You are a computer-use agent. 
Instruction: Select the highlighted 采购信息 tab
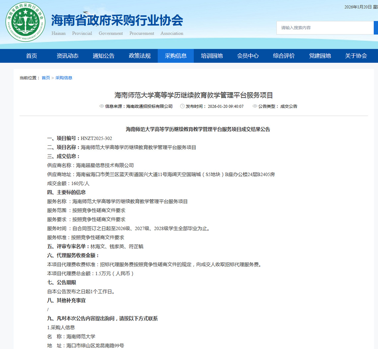tap(176, 56)
